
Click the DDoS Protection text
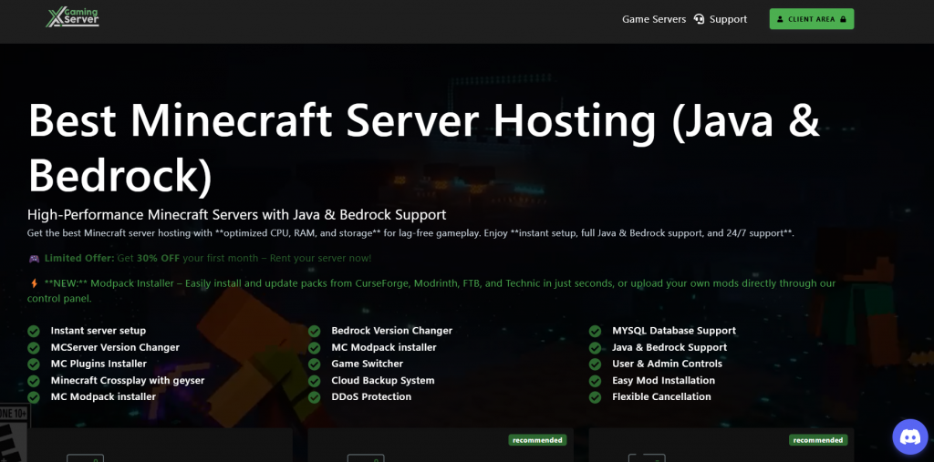(x=371, y=396)
